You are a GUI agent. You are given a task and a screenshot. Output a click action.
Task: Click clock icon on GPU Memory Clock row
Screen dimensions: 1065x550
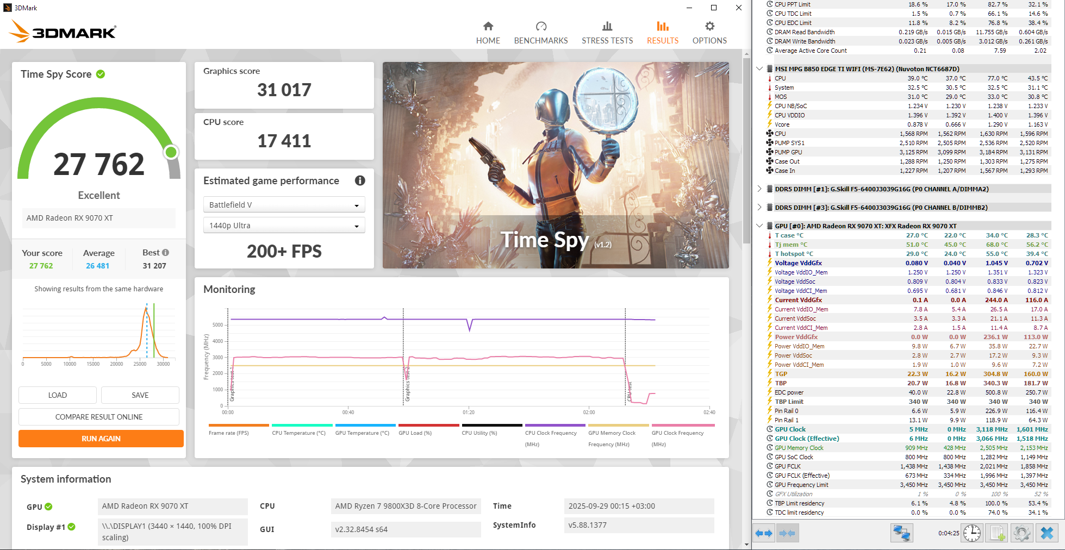tap(770, 448)
